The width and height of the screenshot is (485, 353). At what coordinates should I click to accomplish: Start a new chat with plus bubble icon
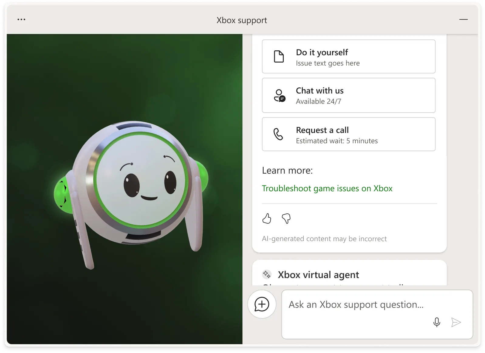pos(262,304)
